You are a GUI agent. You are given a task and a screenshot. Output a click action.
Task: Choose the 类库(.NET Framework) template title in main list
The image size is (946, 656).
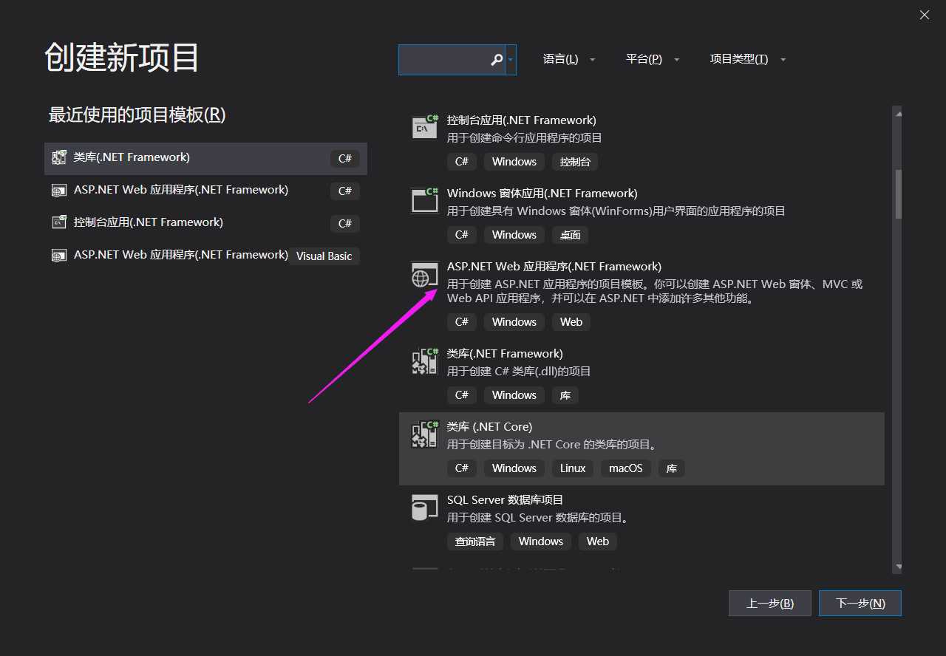pos(505,354)
